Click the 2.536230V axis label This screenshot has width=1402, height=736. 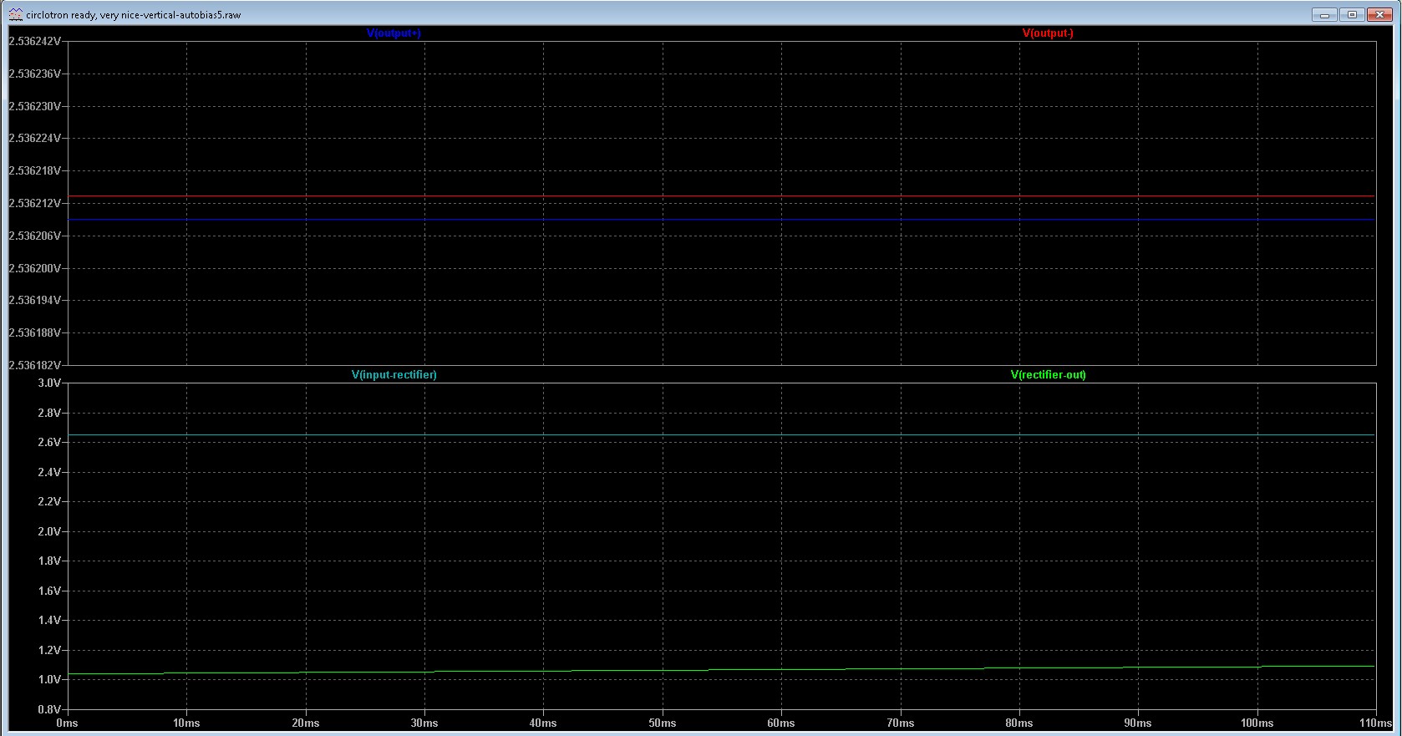[x=34, y=106]
